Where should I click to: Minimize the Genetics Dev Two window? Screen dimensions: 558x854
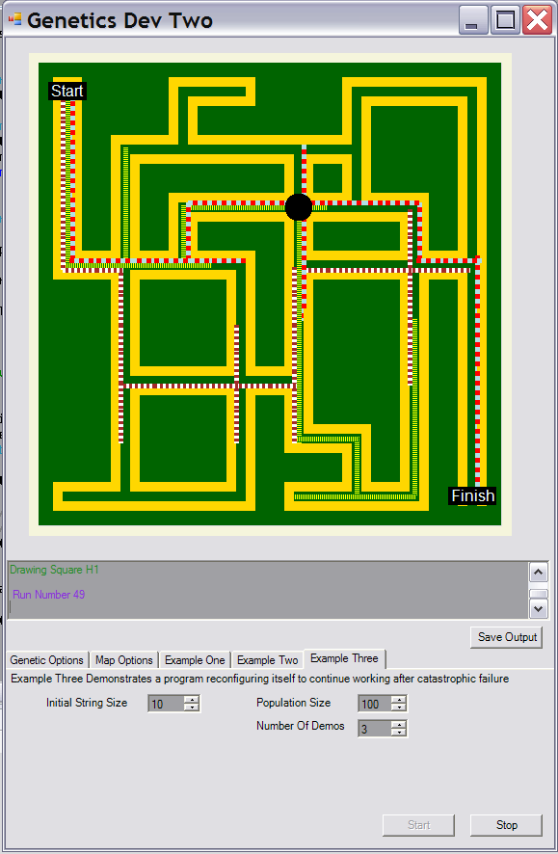point(473,20)
